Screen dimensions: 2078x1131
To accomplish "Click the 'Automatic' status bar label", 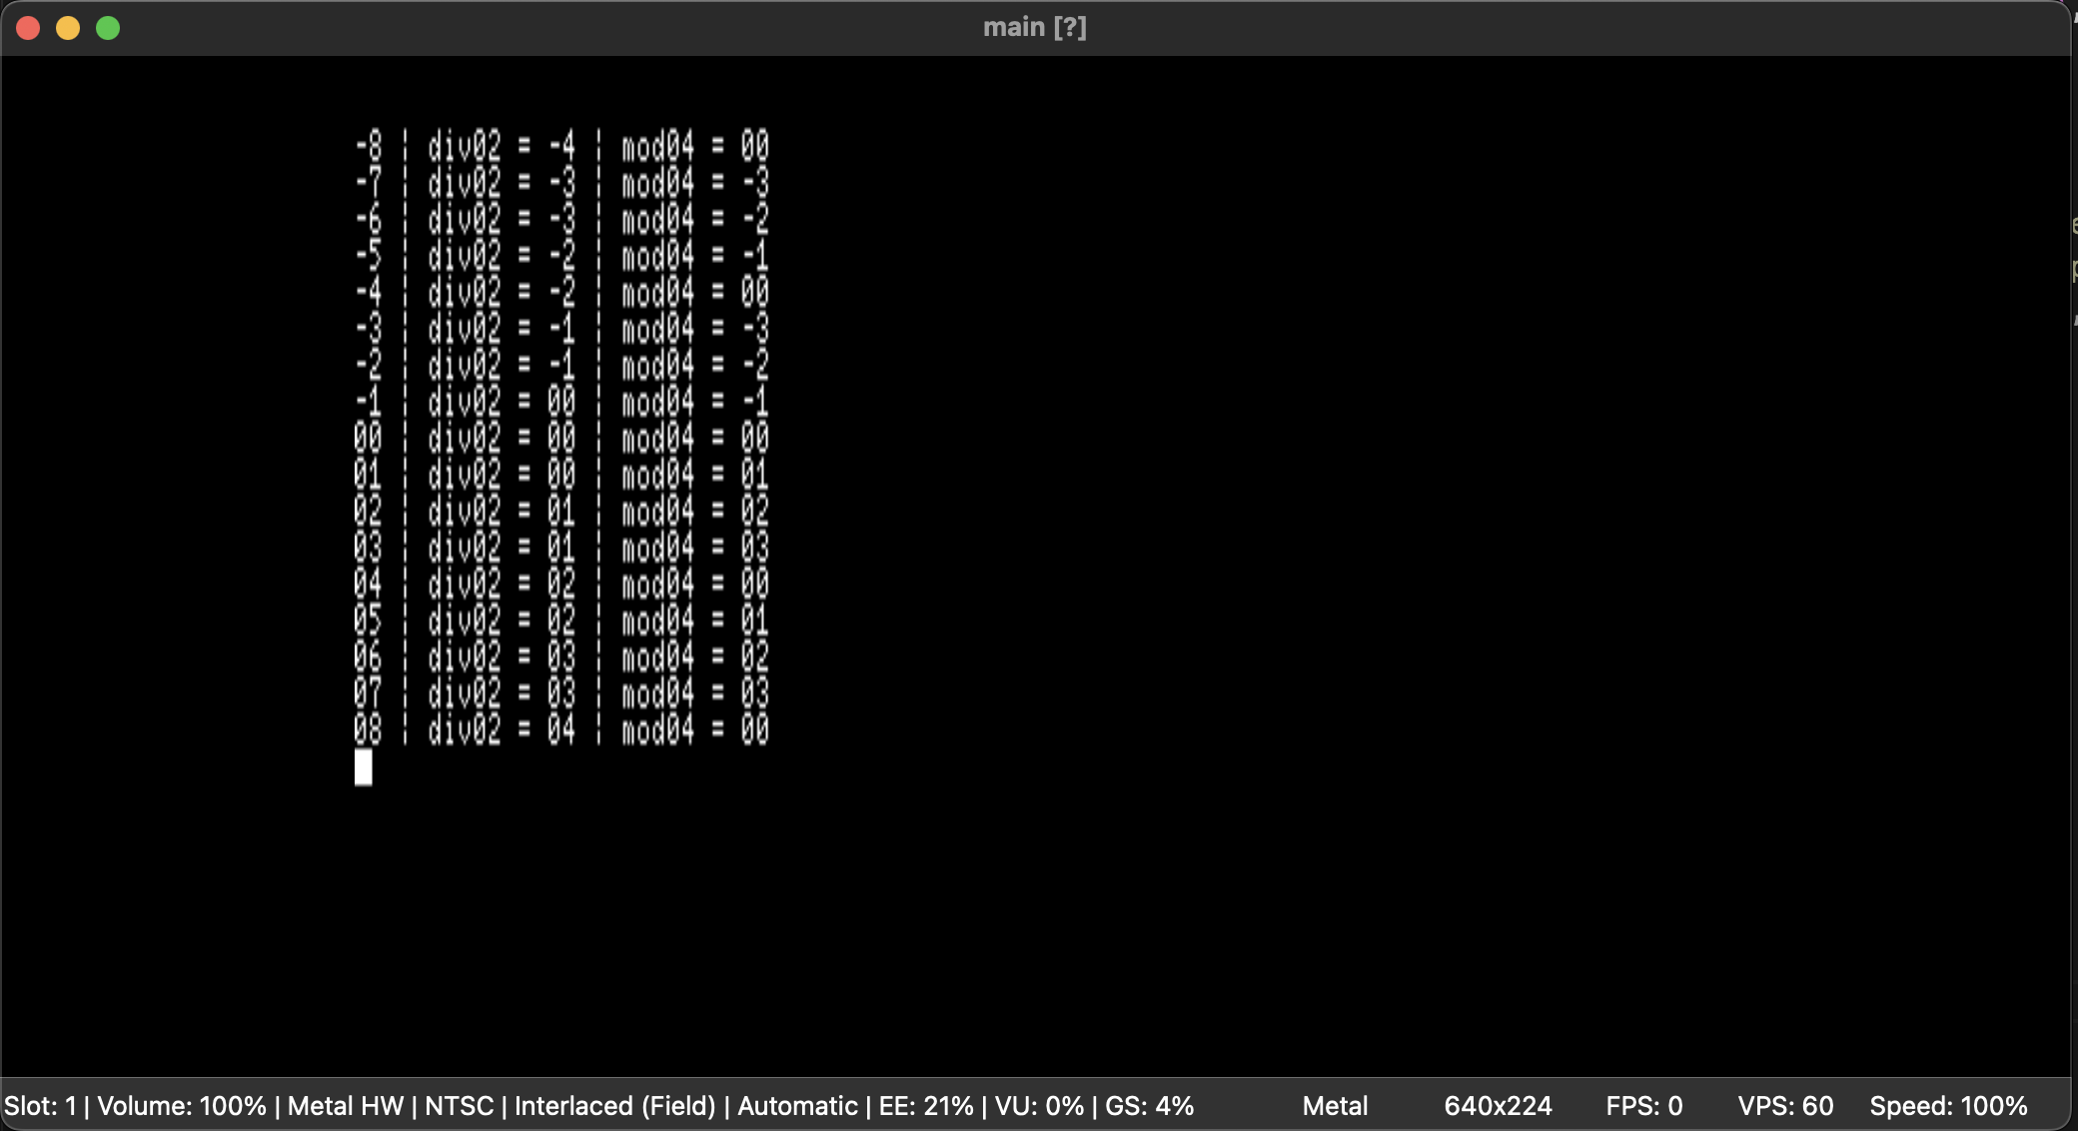I will tap(797, 1106).
